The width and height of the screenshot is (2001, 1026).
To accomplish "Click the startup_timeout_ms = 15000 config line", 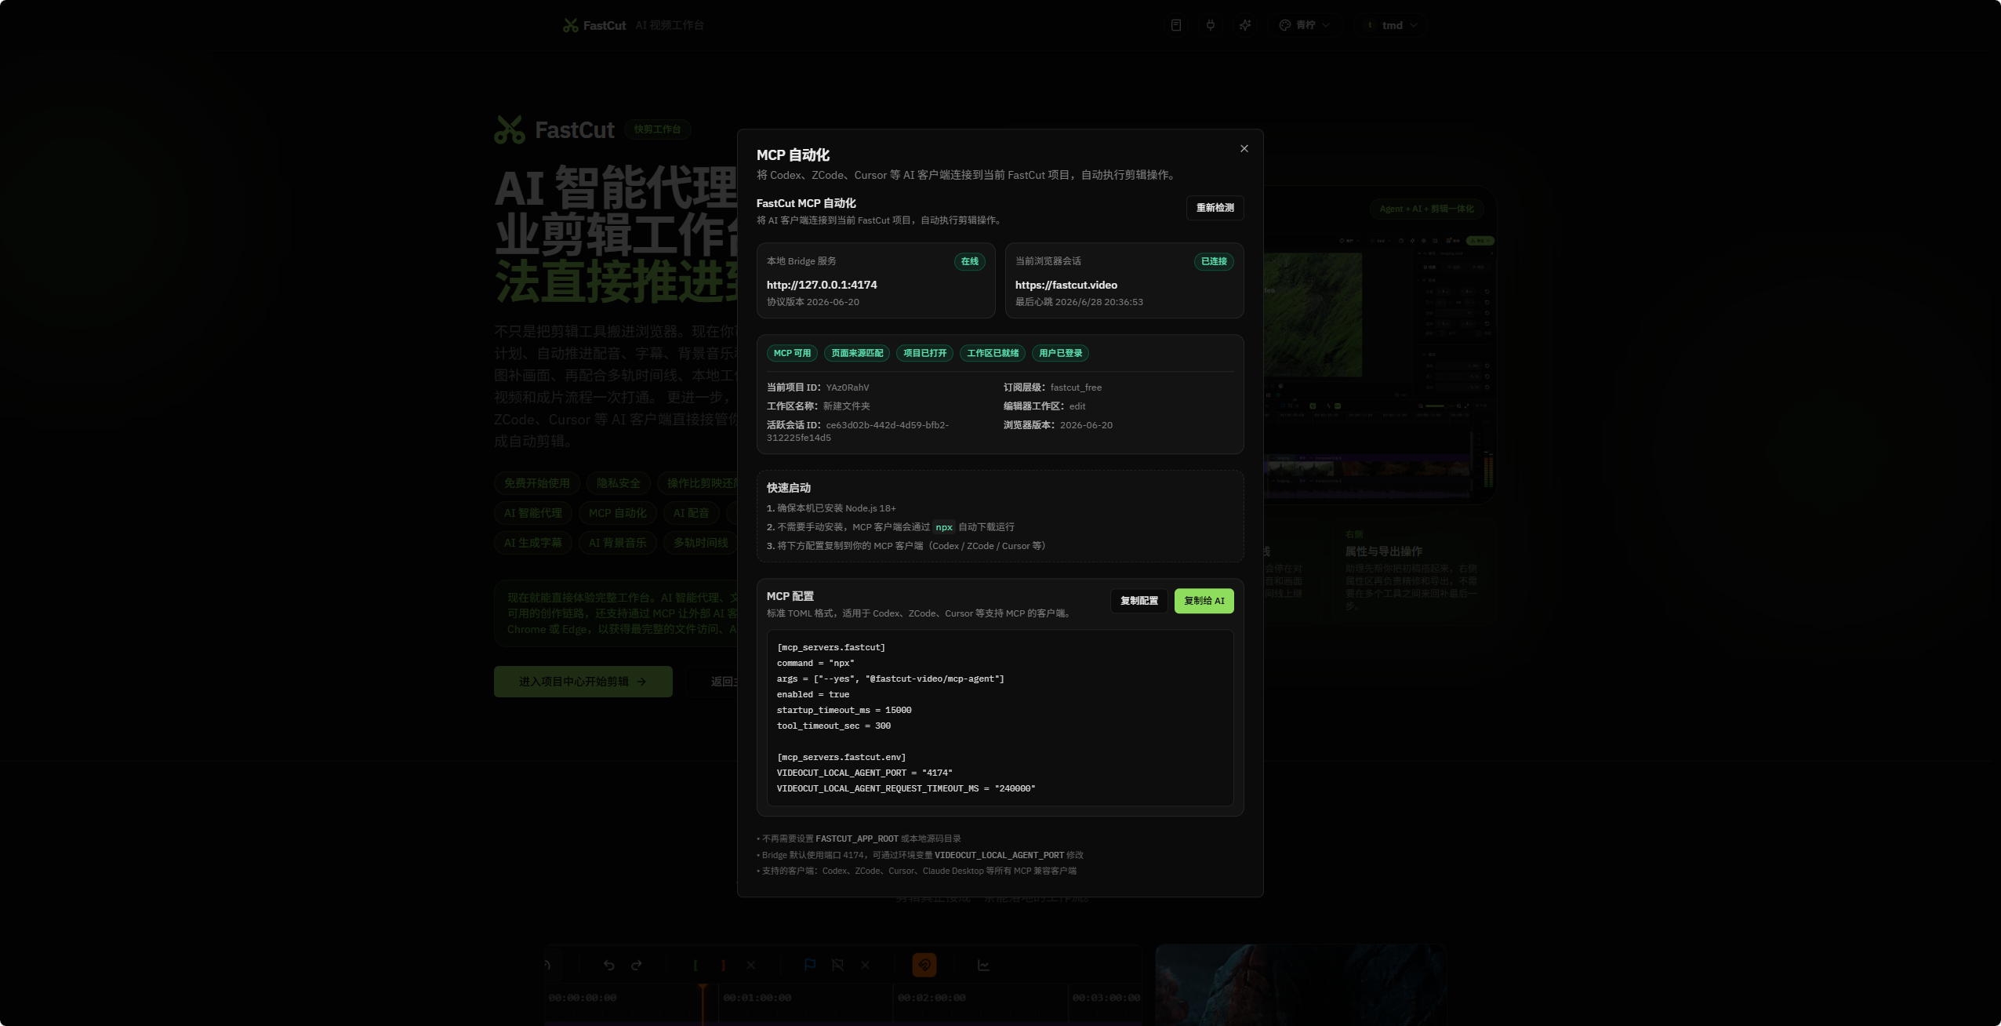I will (x=844, y=711).
